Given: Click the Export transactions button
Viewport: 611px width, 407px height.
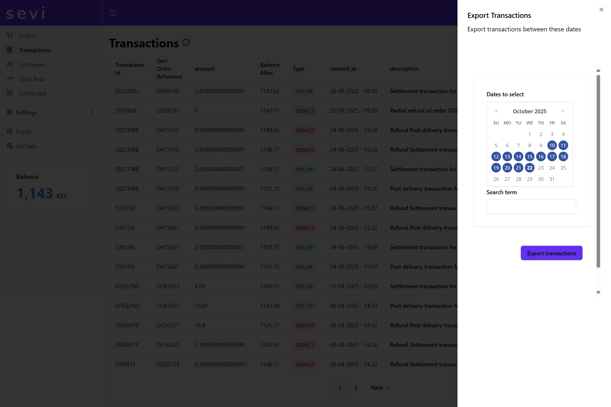Looking at the screenshot, I should tap(551, 253).
